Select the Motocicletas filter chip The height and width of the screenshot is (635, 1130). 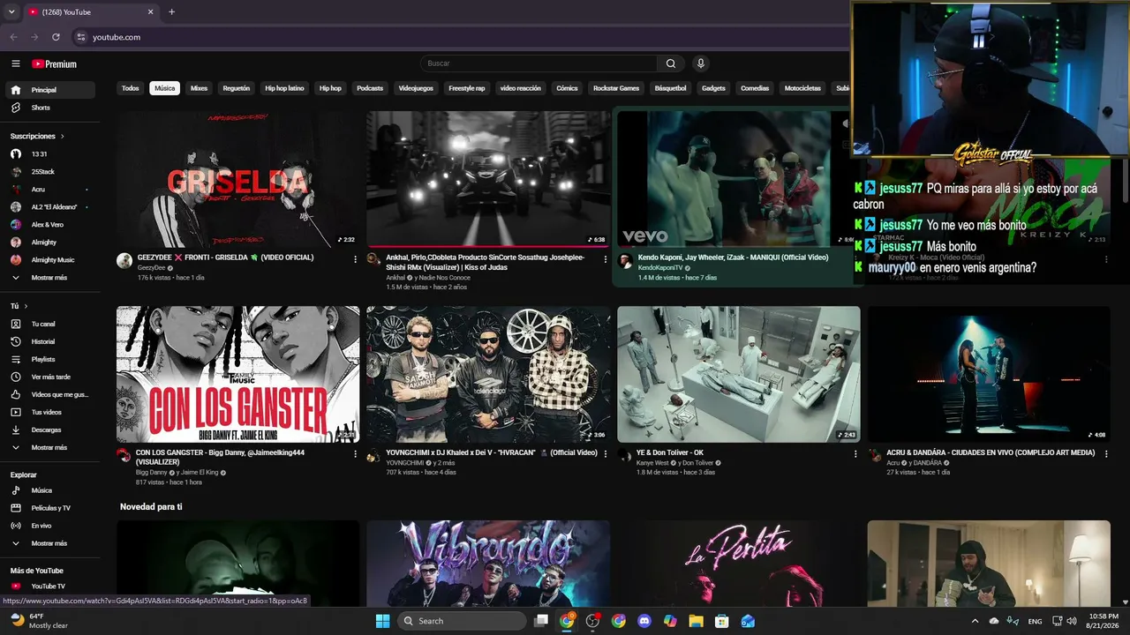[802, 88]
